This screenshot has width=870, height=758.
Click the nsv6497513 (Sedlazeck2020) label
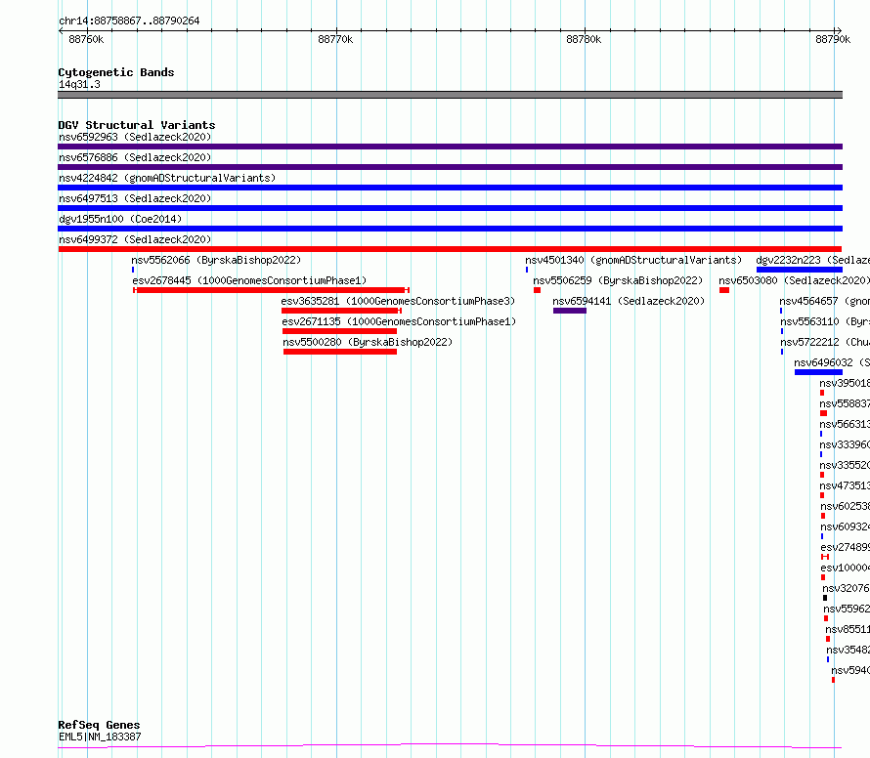pos(135,198)
